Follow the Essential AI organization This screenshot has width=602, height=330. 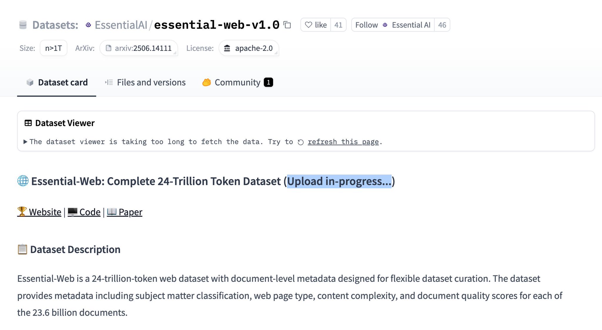pos(393,25)
